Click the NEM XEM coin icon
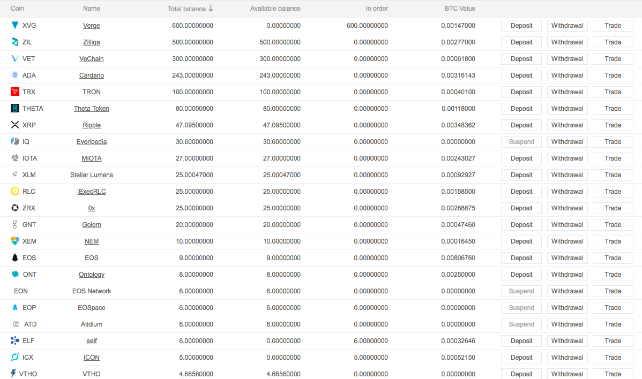The width and height of the screenshot is (642, 379). pos(15,241)
